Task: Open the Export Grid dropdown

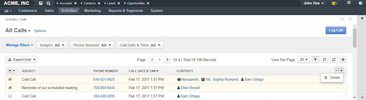Action: coord(21,60)
